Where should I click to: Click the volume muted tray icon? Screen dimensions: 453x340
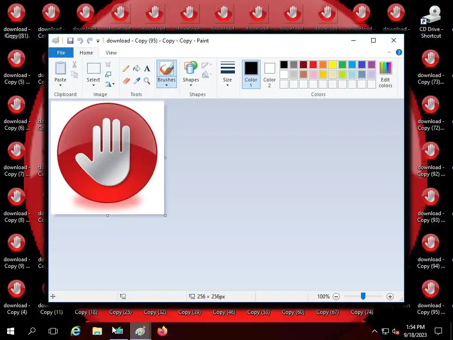[x=395, y=331]
